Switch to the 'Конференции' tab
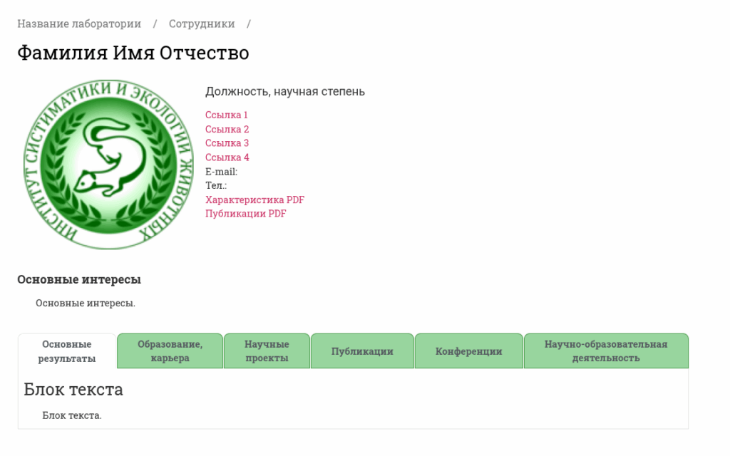The width and height of the screenshot is (730, 456). pyautogui.click(x=469, y=351)
